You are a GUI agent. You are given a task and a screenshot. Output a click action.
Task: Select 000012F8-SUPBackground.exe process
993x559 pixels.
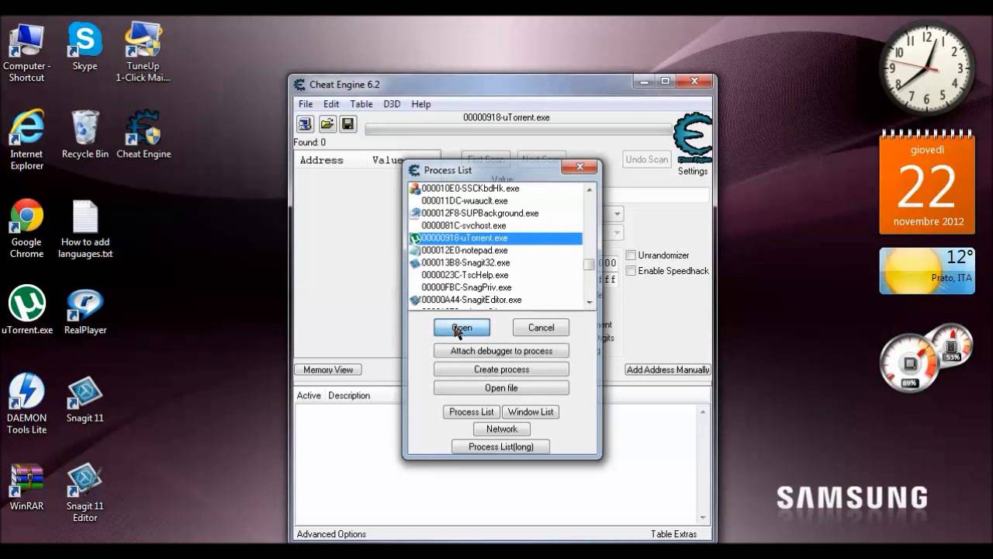point(496,214)
